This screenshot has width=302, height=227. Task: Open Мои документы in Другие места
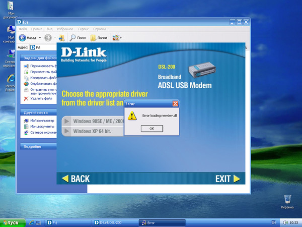click(42, 127)
